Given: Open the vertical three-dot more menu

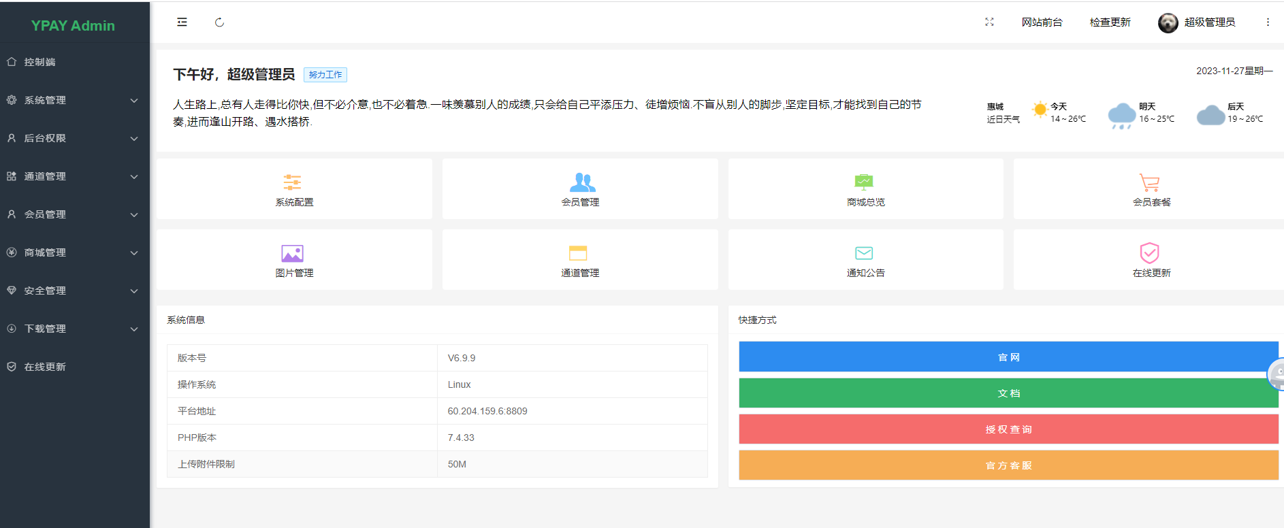Looking at the screenshot, I should click(x=1268, y=22).
